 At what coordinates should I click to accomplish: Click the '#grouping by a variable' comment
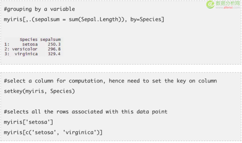click(x=39, y=9)
